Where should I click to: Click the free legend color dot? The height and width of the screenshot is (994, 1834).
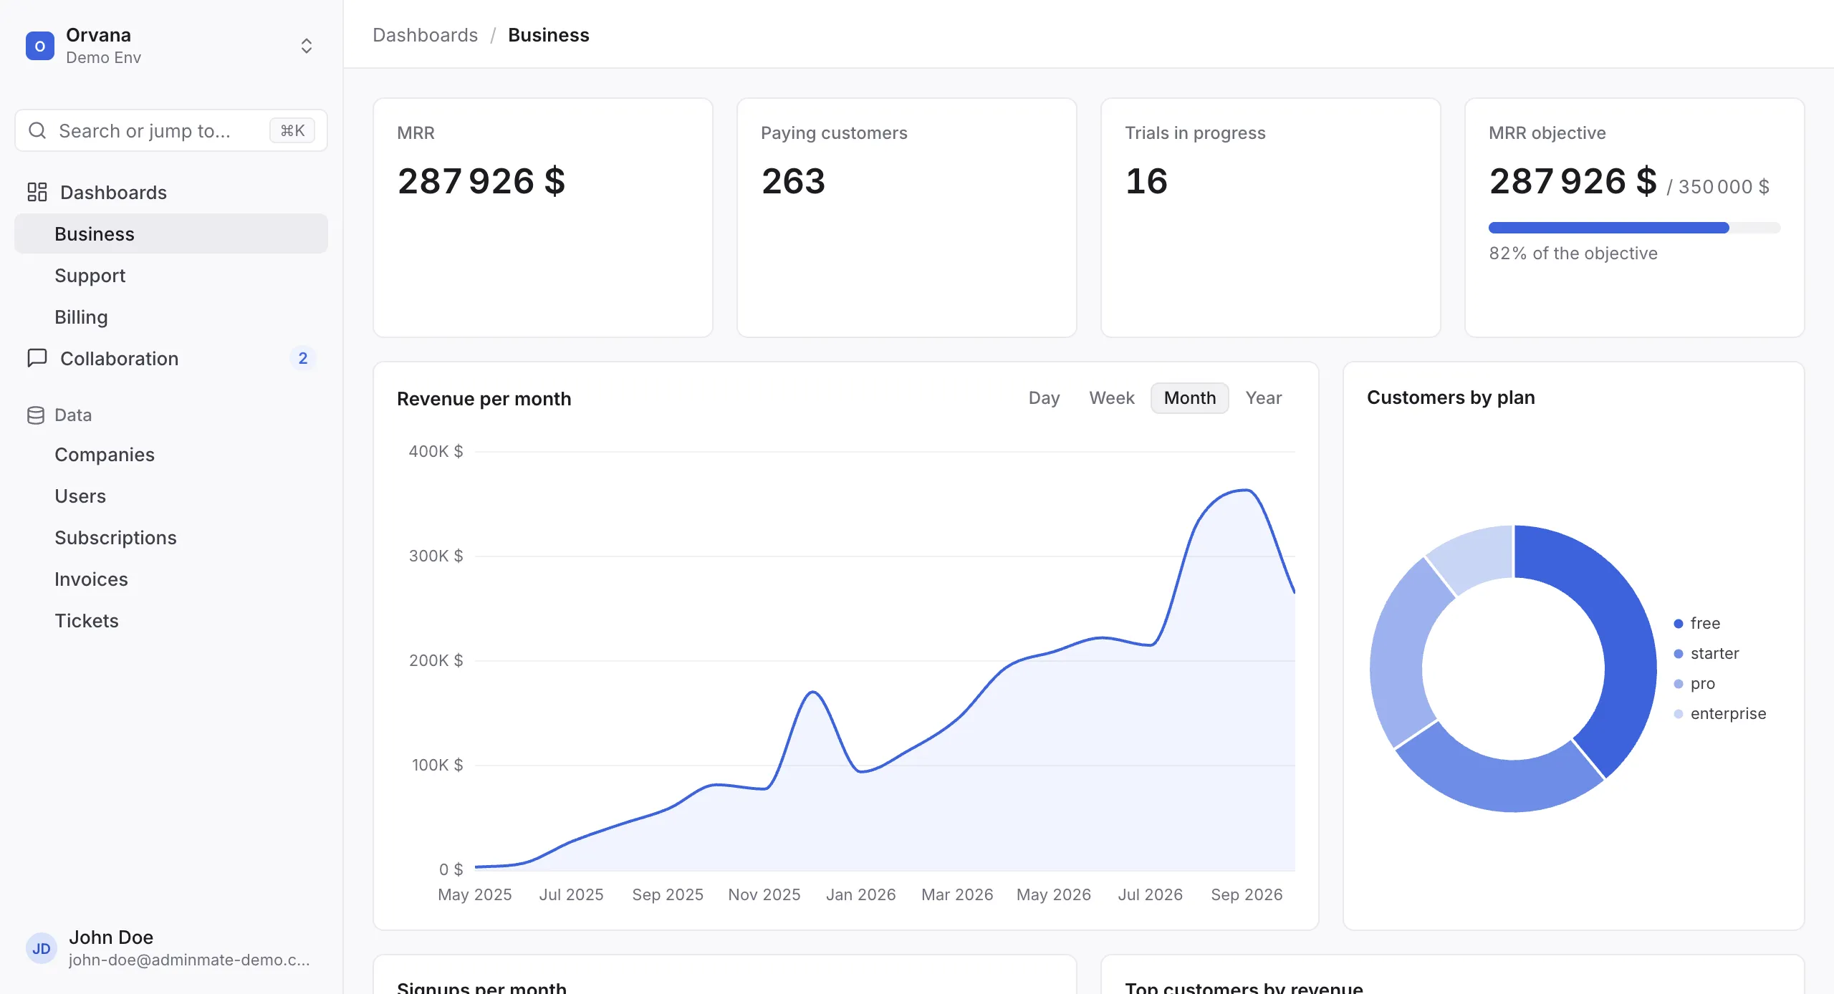pyautogui.click(x=1678, y=623)
